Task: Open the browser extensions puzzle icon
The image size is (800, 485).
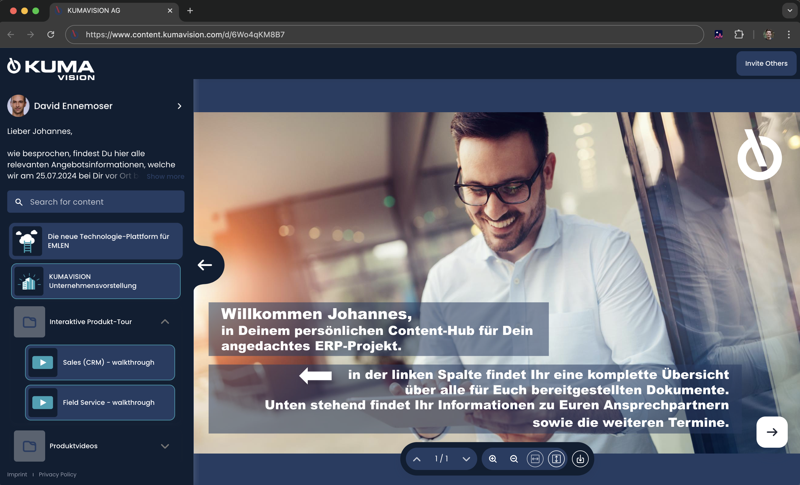Action: pos(739,34)
